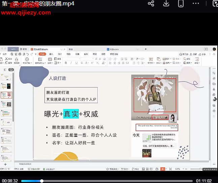Select the second slide thumbnail
Screen dimensions: 218x183
pyautogui.click(x=6, y=86)
